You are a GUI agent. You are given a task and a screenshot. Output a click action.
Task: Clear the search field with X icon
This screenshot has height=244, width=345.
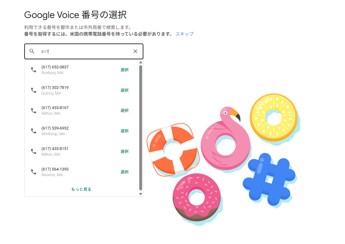[x=135, y=51]
